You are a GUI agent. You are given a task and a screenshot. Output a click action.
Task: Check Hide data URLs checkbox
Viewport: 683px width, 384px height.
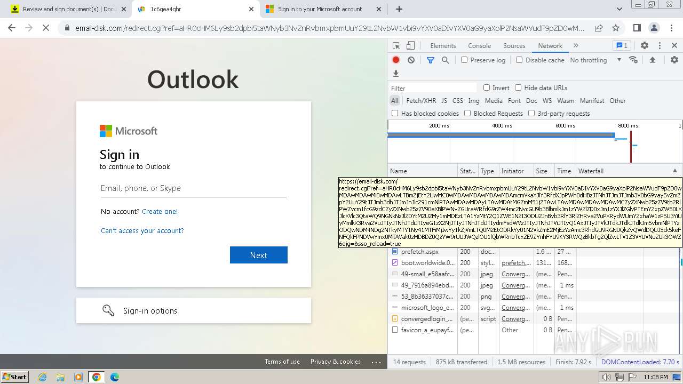[x=518, y=87]
